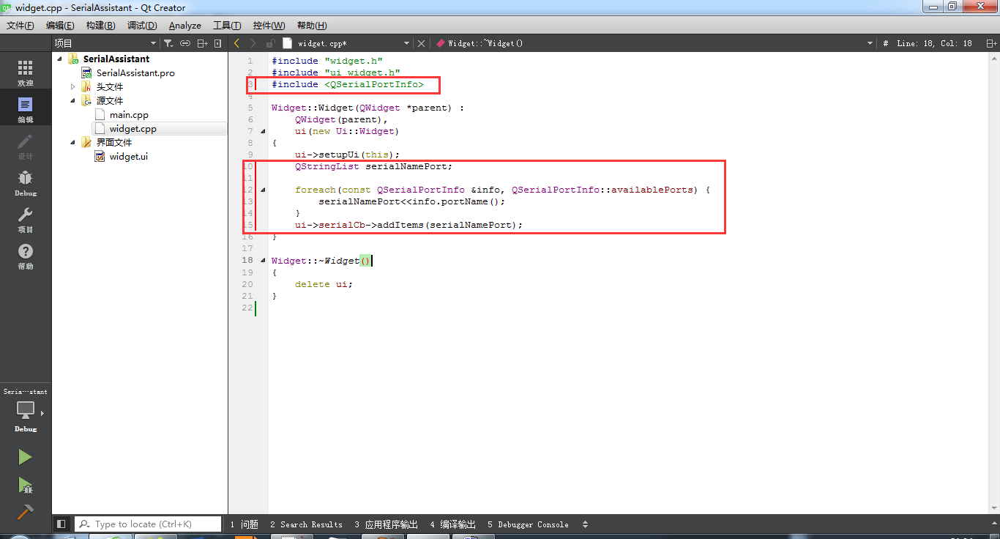Open the widget.cpp open documents dropdown
The height and width of the screenshot is (539, 1000).
[347, 43]
